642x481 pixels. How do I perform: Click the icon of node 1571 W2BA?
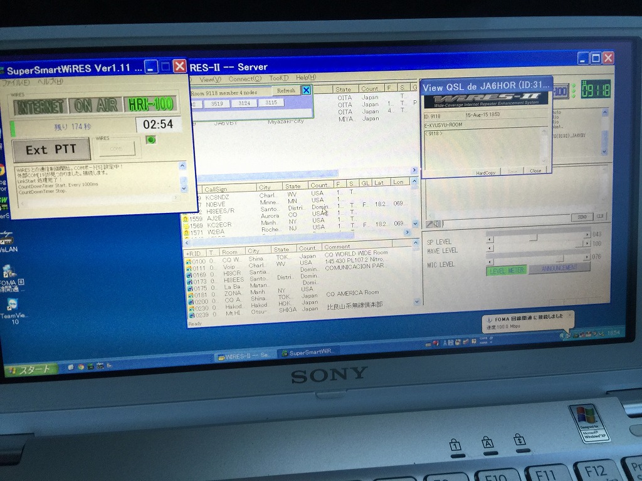tap(186, 233)
